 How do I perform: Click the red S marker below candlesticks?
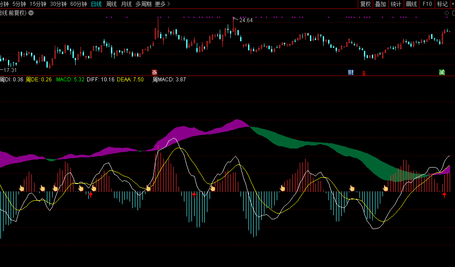(x=364, y=72)
